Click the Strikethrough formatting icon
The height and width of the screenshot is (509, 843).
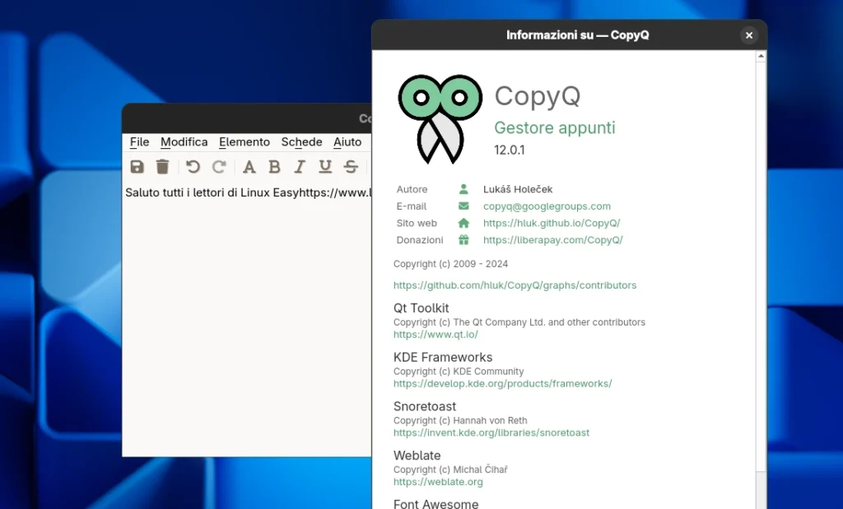[350, 166]
